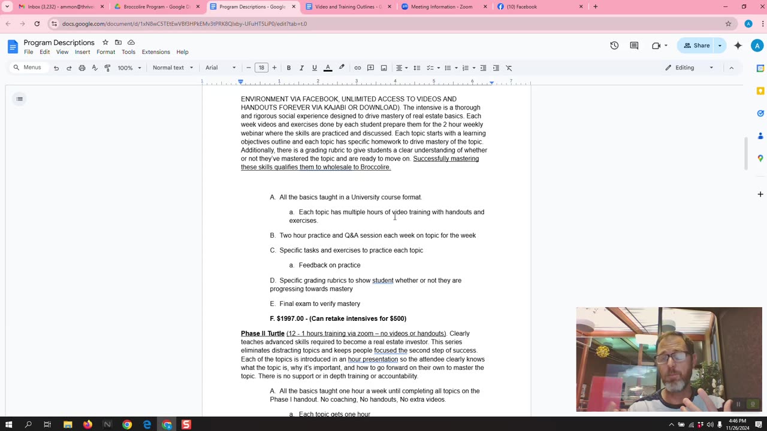Star the Program Descriptions document
Screen dimensions: 767x431
(x=105, y=43)
